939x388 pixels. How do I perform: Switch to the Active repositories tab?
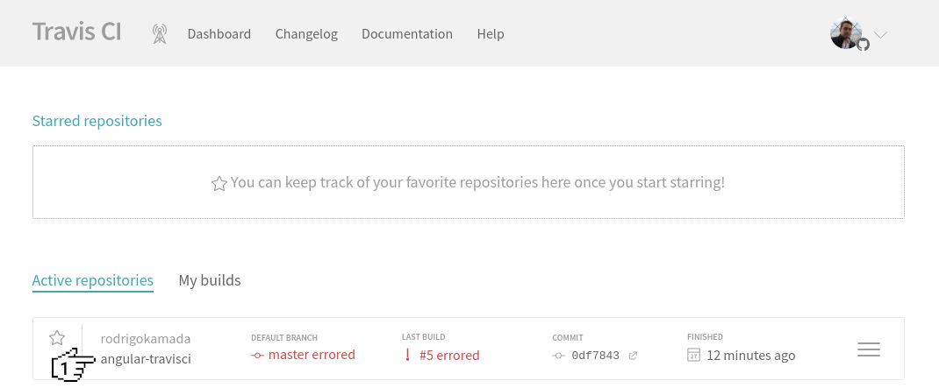tap(93, 280)
